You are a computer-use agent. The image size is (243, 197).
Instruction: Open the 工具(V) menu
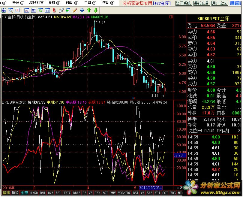pos(90,3)
